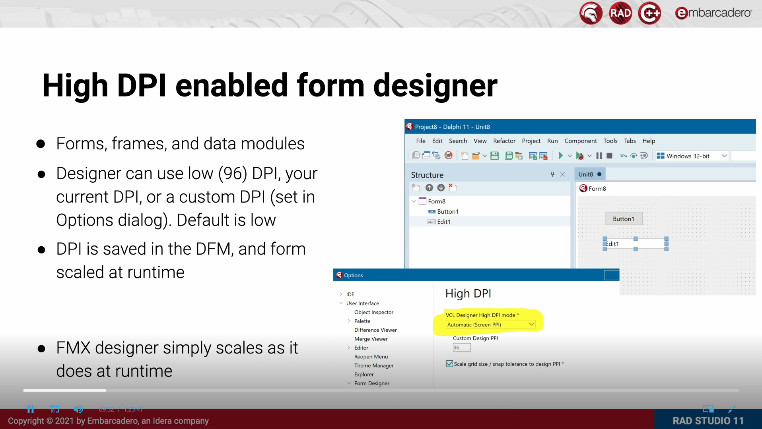Click the New item icon in Structure toolbar

click(x=416, y=187)
